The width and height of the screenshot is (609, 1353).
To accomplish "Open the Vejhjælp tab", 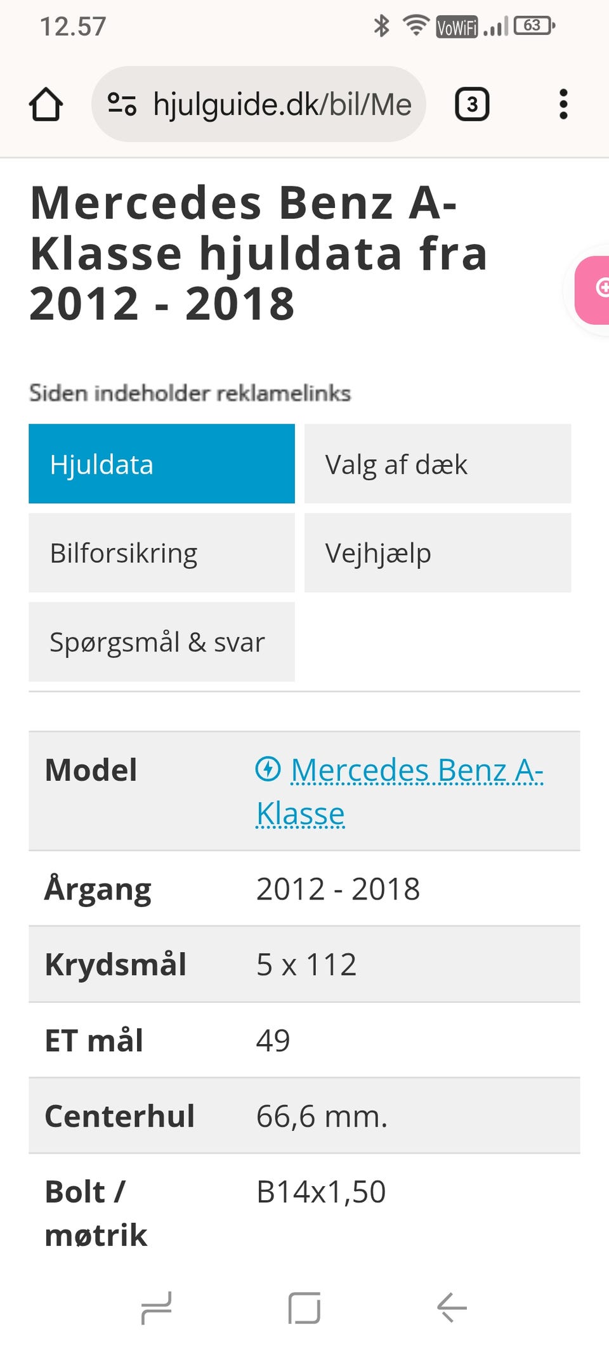I will click(x=437, y=553).
